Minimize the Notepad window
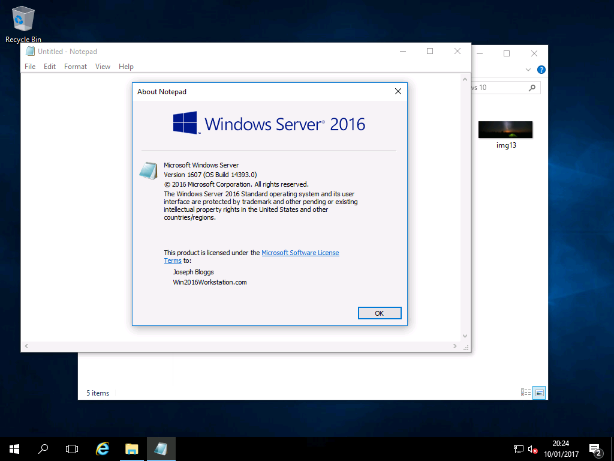Image resolution: width=614 pixels, height=461 pixels. point(402,51)
